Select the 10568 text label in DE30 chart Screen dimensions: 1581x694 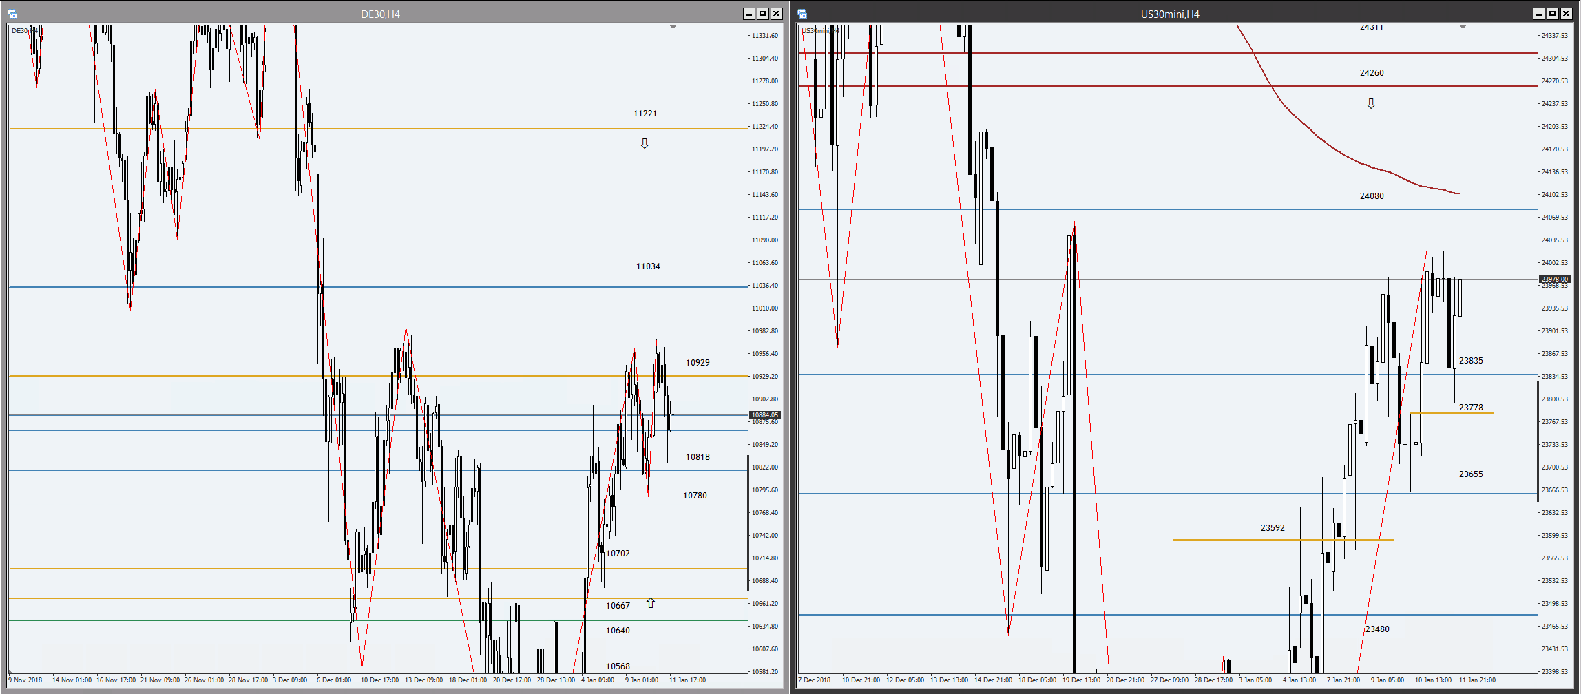pyautogui.click(x=618, y=666)
